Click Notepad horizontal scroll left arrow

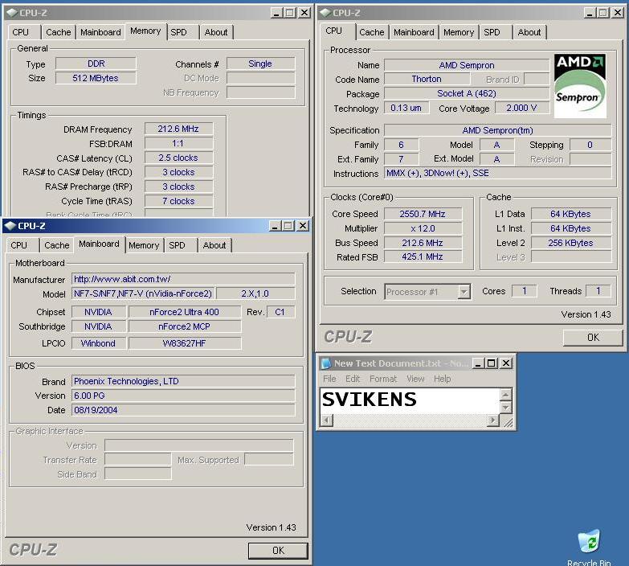tap(327, 420)
